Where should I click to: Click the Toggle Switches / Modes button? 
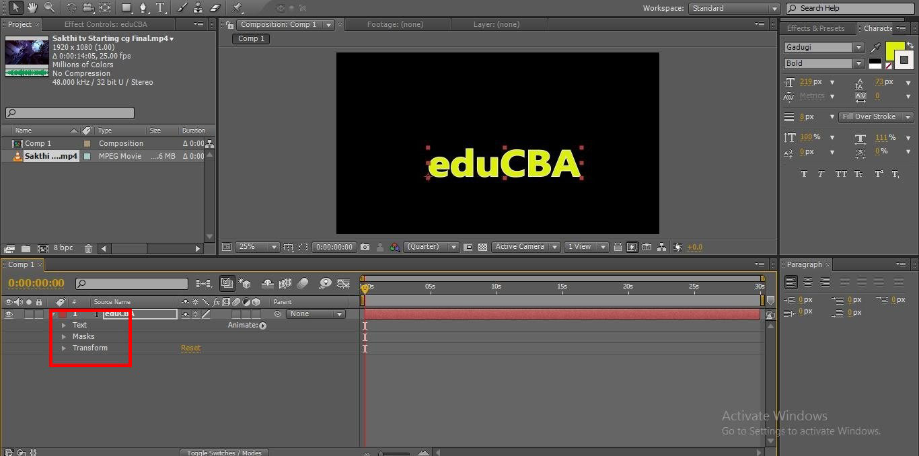224,453
